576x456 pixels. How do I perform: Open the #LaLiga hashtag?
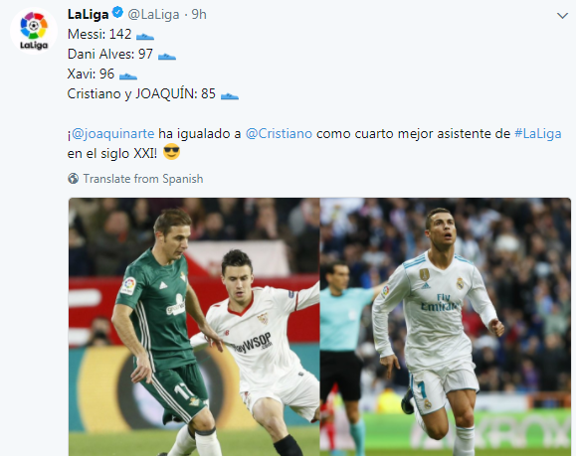(x=538, y=133)
